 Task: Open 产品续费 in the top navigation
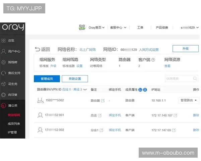click(162, 28)
